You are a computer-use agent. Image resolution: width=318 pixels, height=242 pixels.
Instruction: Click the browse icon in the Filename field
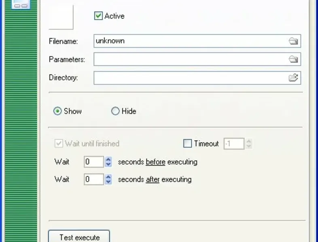point(293,41)
